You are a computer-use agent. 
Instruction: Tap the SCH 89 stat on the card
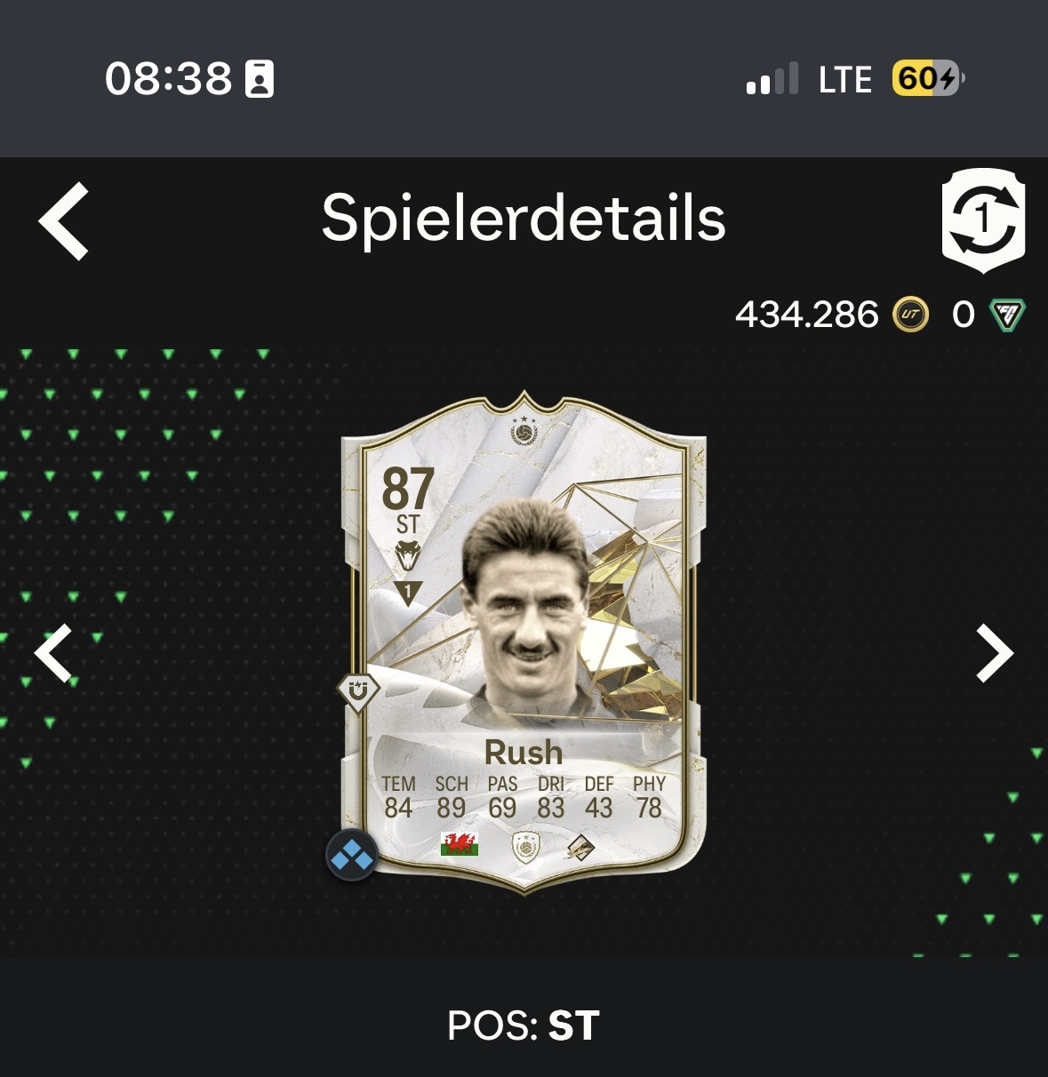pyautogui.click(x=451, y=797)
